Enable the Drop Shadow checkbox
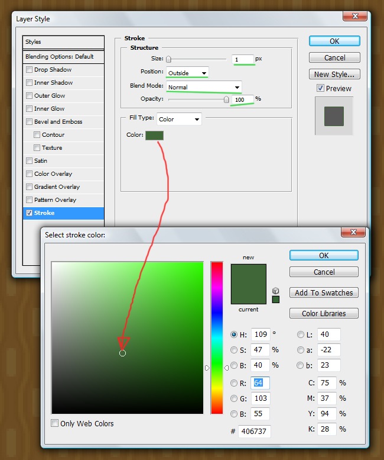 pos(30,70)
